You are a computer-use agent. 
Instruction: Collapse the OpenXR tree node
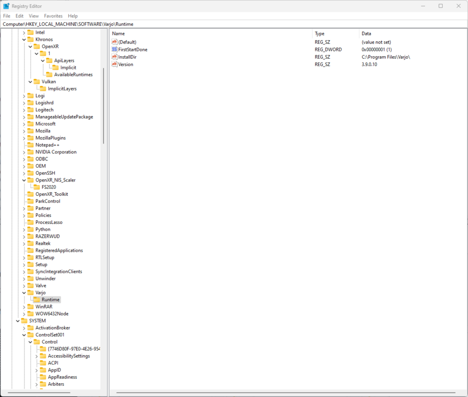(x=30, y=47)
